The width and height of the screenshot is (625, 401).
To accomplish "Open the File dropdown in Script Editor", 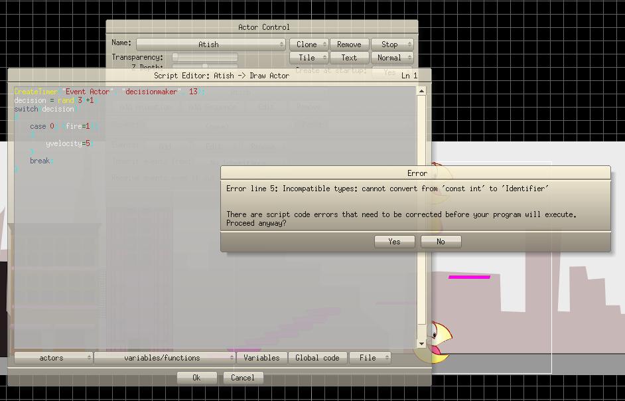I will (370, 358).
